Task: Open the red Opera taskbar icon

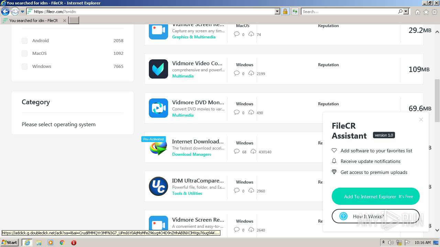Action: click(74, 243)
